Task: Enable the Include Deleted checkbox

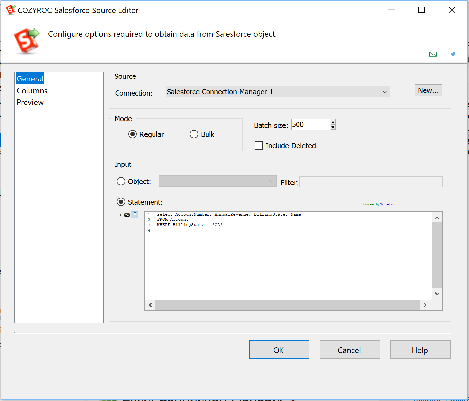Action: 259,146
